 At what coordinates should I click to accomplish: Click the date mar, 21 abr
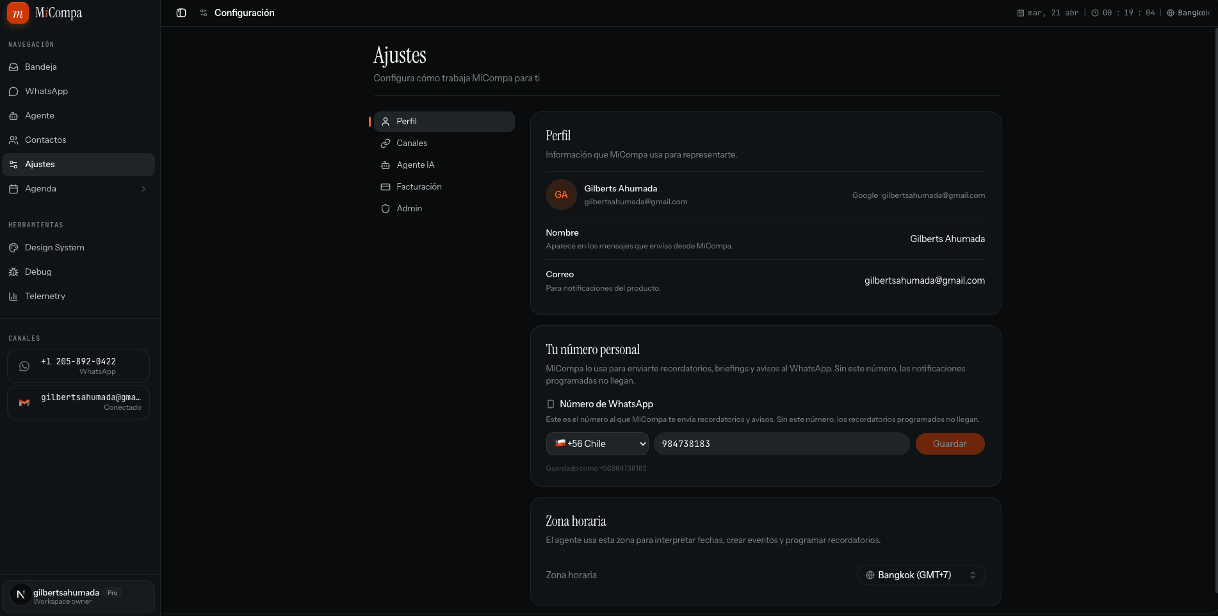1053,13
